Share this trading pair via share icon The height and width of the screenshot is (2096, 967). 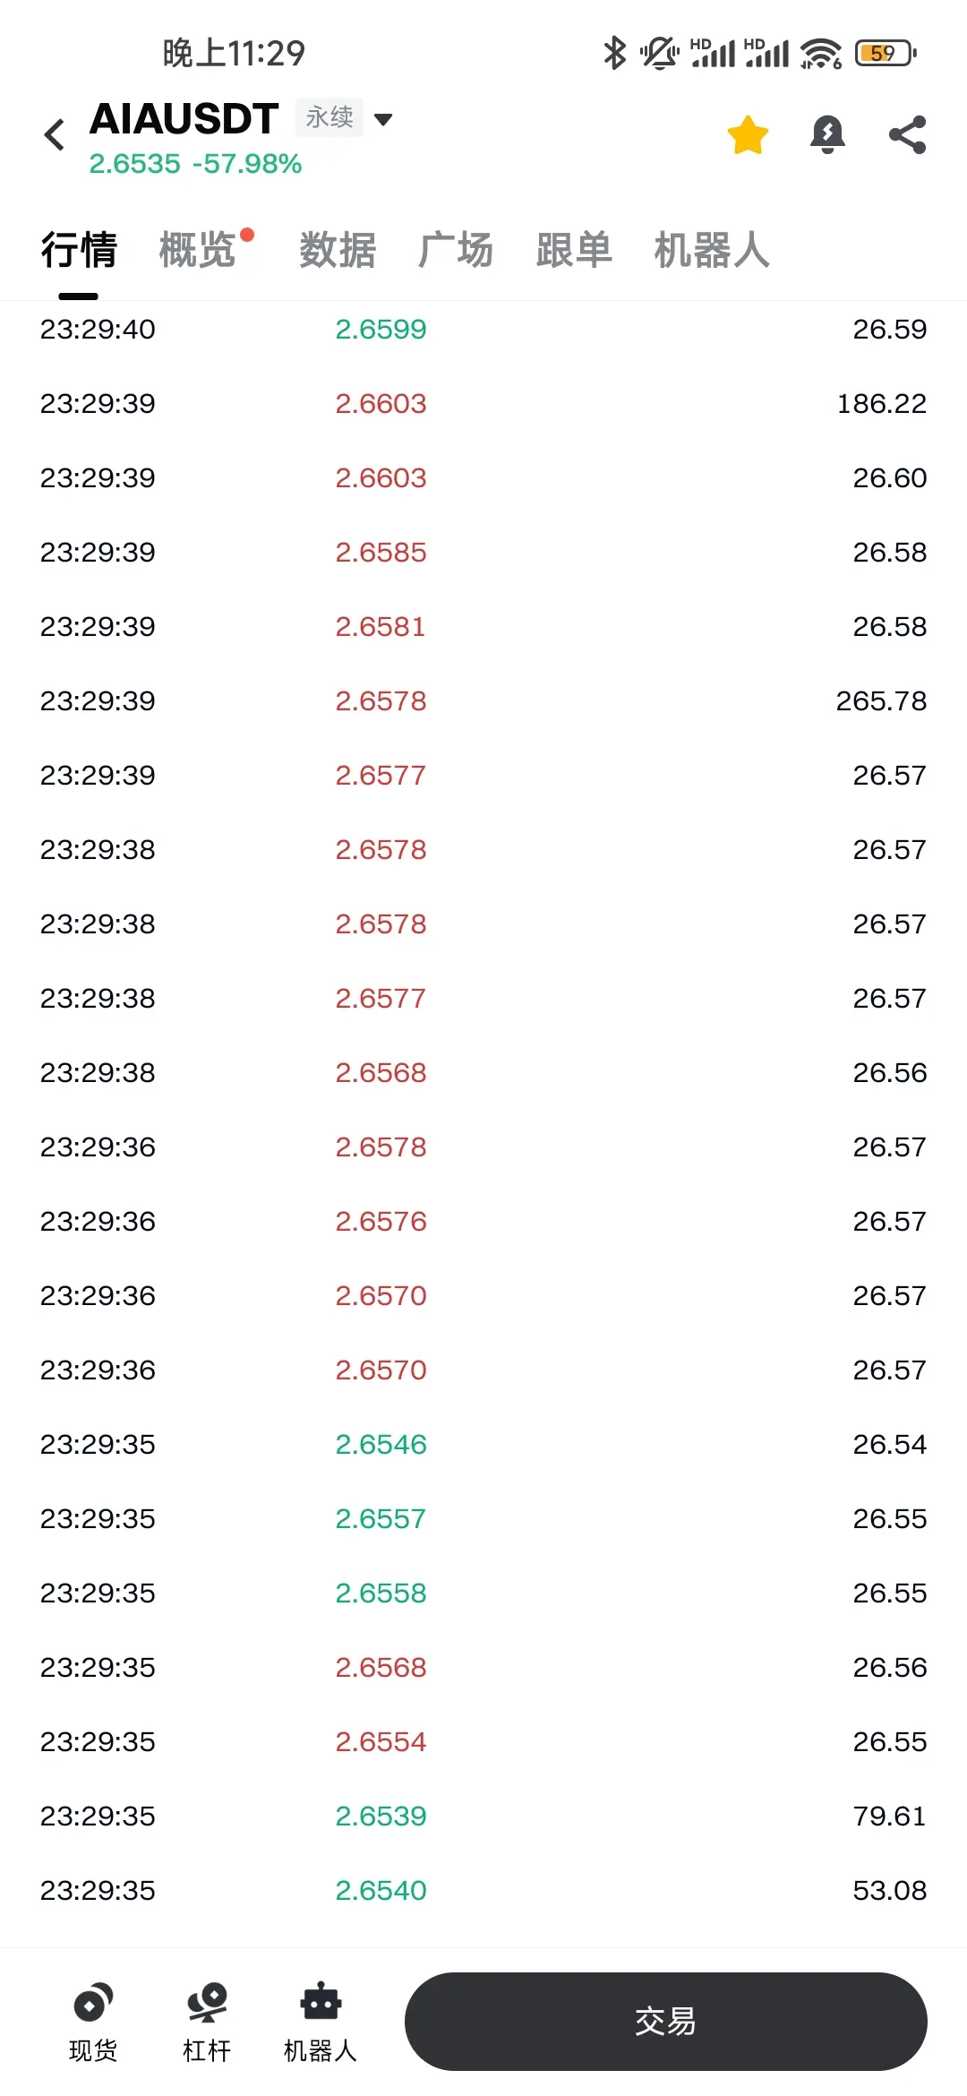pos(907,135)
